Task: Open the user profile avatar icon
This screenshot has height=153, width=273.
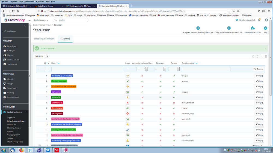Action: click(266, 20)
